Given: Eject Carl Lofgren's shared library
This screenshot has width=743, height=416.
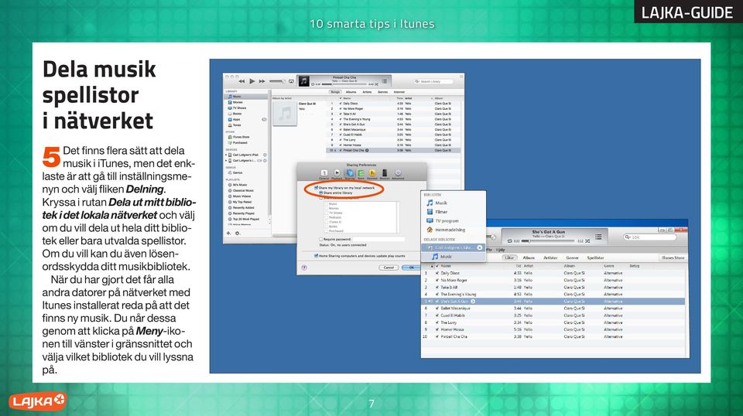Looking at the screenshot, I should click(479, 247).
